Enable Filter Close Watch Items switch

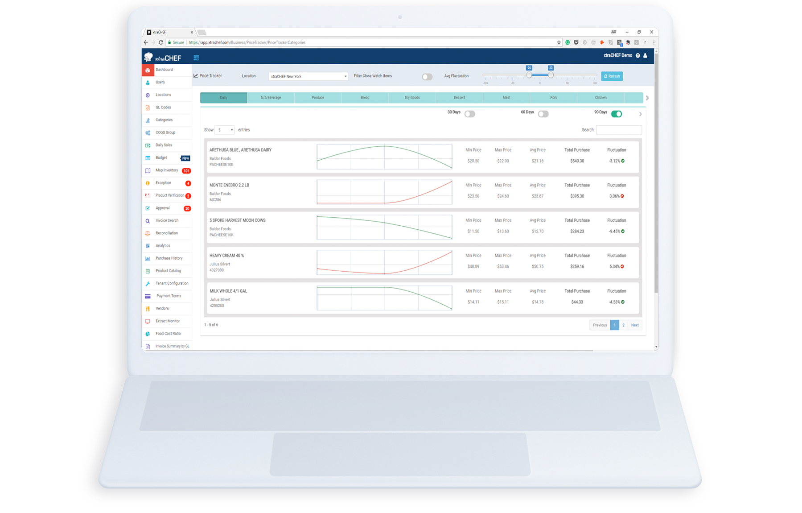tap(427, 77)
